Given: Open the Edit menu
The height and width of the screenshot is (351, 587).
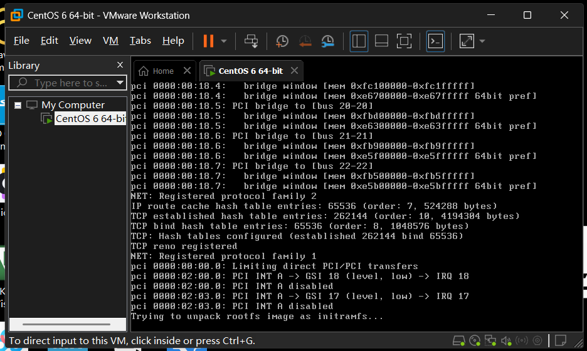Looking at the screenshot, I should tap(50, 40).
